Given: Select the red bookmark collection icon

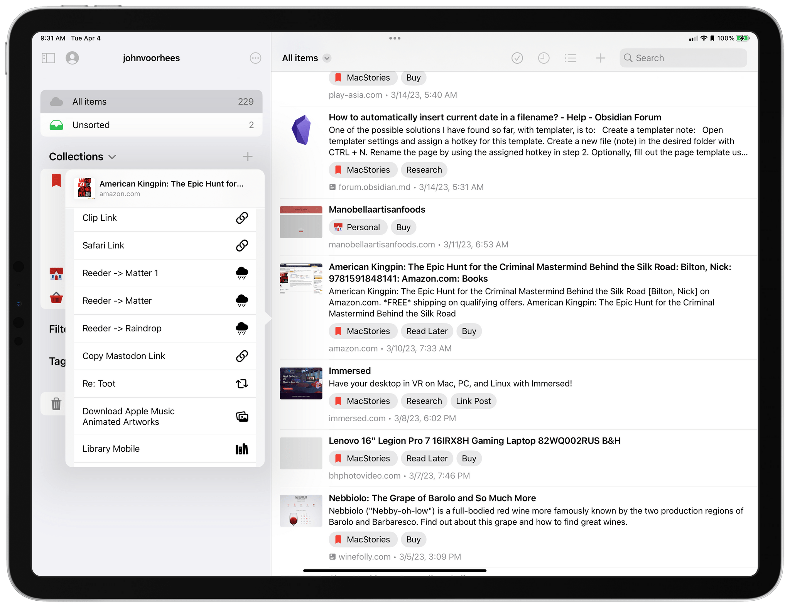Looking at the screenshot, I should [x=56, y=181].
